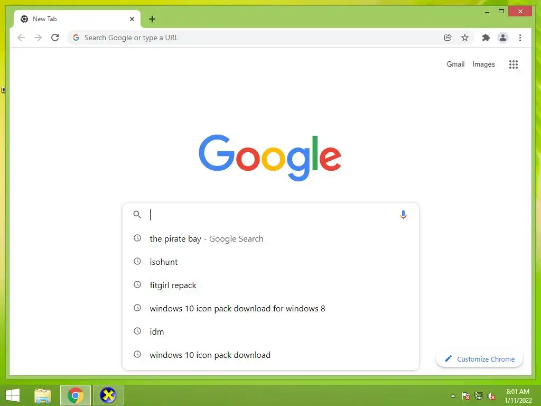Screen dimensions: 541x406
Task: Open the Action Center flag icon
Action: (466, 396)
